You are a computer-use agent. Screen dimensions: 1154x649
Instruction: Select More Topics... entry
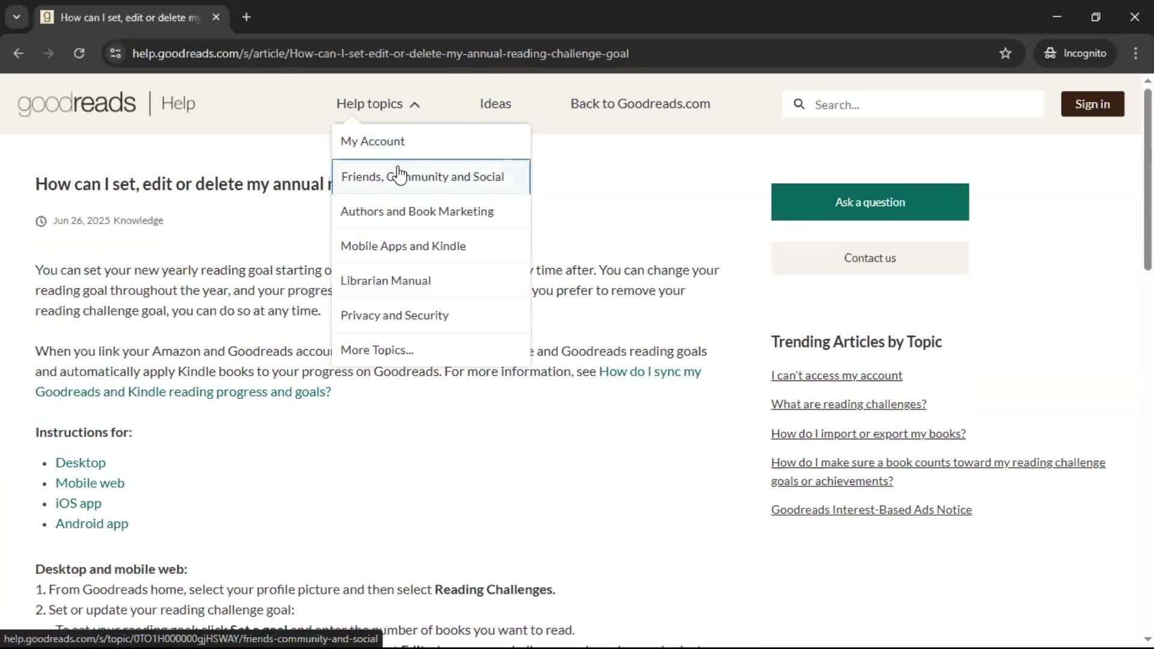click(431, 350)
